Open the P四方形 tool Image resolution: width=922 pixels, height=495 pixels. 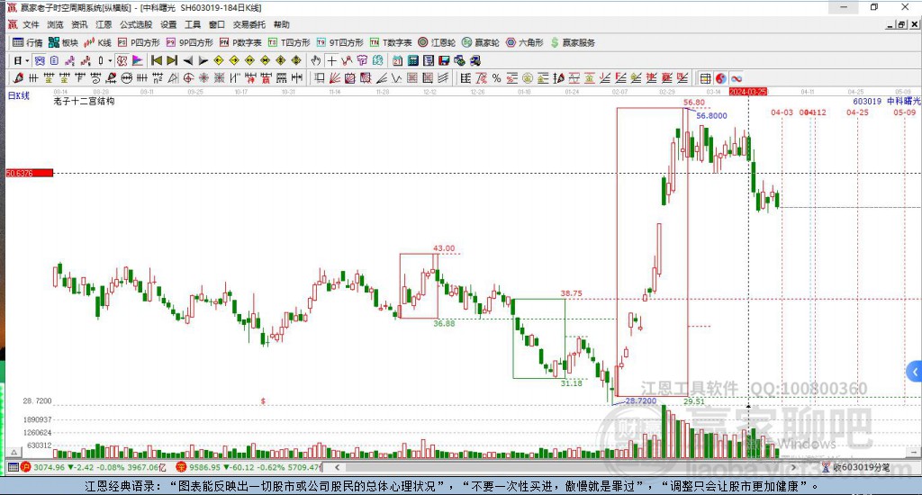click(x=138, y=42)
